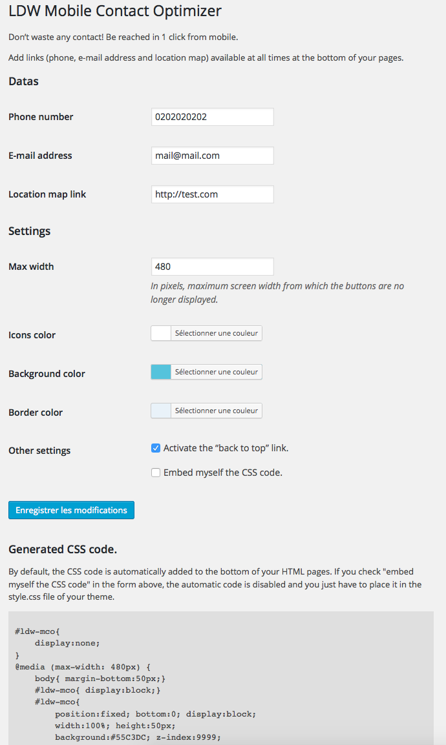Uncheck Activate the back to top link
The width and height of the screenshot is (446, 745).
point(156,448)
